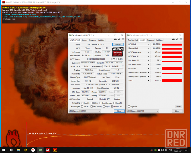The width and height of the screenshot is (191, 153).
Task: Open Yandex Browser from the taskbar
Action: point(33,150)
